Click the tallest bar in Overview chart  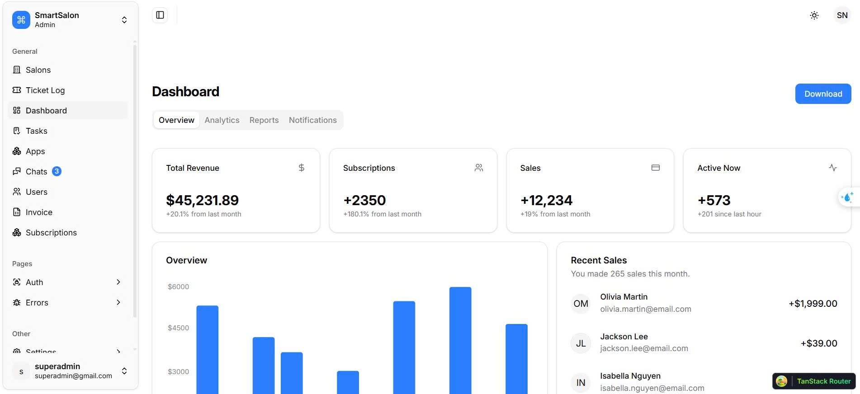click(460, 340)
